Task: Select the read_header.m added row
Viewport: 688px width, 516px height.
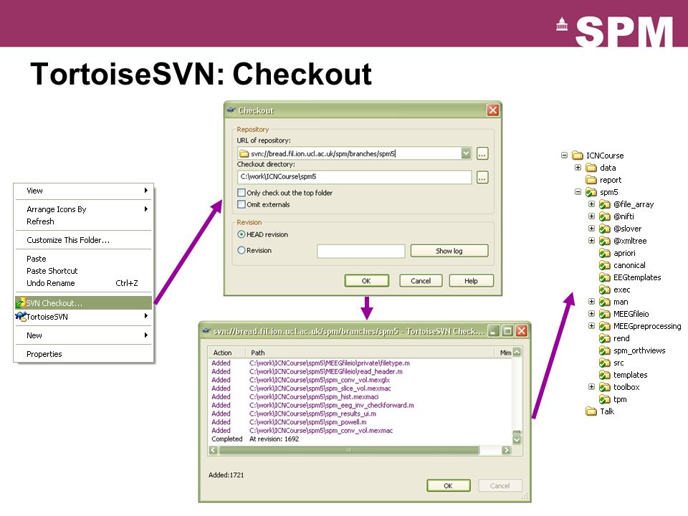Action: [x=360, y=371]
